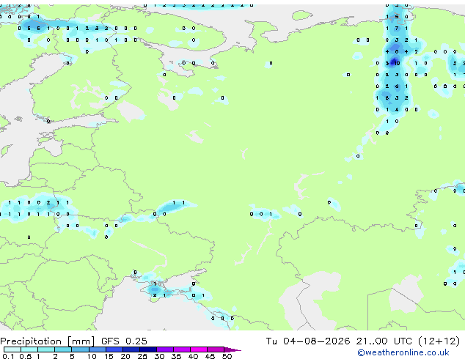Click the 30–35 mm purple legend swatch
465x359 pixels.
(x=164, y=349)
